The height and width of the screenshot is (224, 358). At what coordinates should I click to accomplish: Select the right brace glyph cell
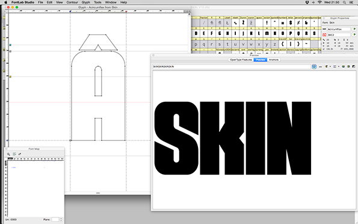coord(298,44)
